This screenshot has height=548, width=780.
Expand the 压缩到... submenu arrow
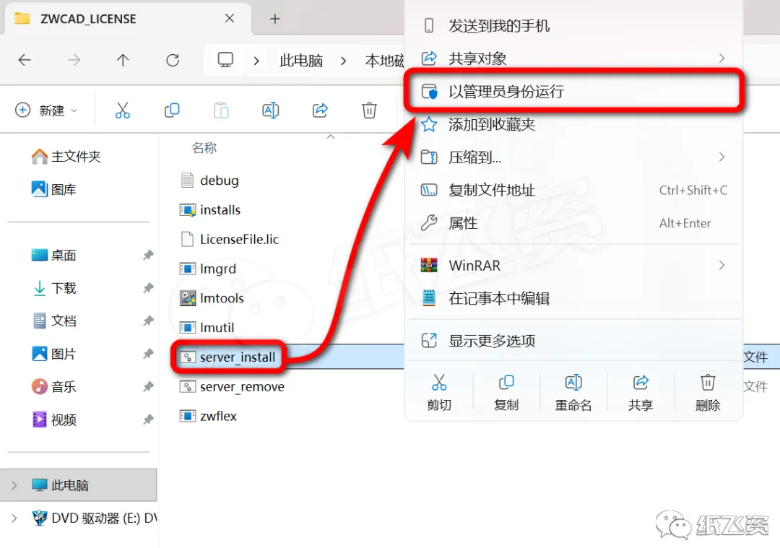(x=721, y=157)
